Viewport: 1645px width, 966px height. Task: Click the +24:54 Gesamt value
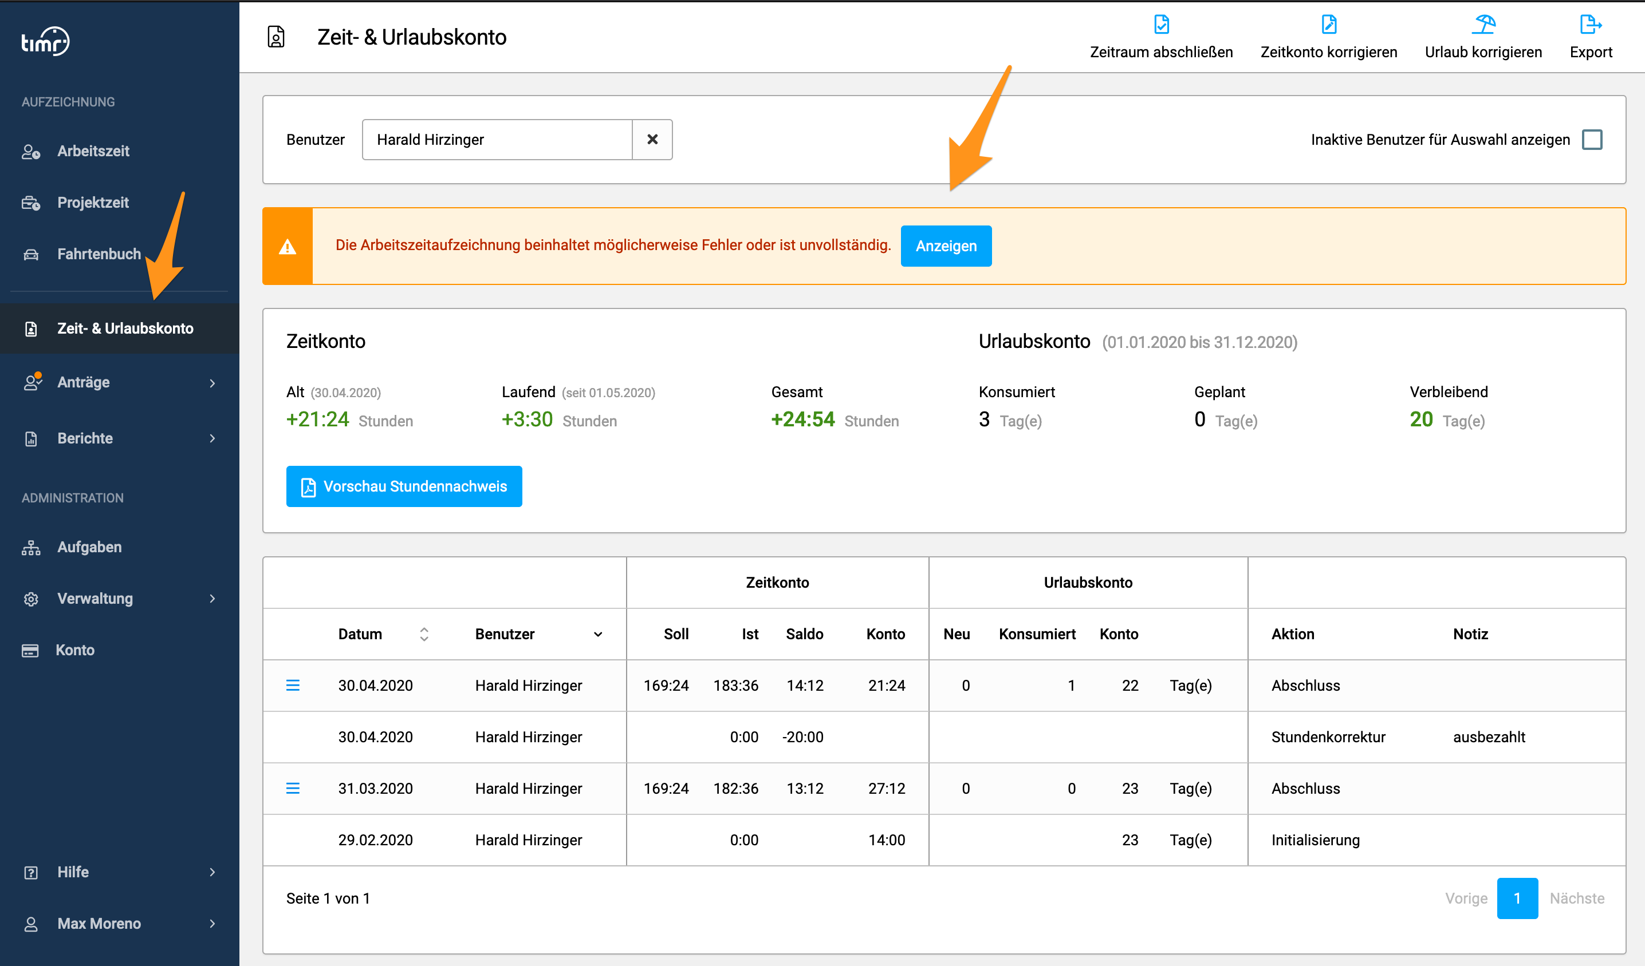[803, 419]
